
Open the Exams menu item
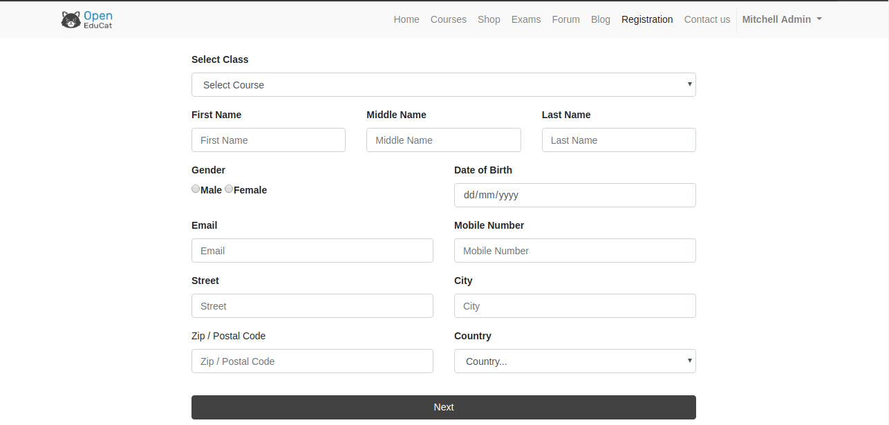[x=526, y=19]
